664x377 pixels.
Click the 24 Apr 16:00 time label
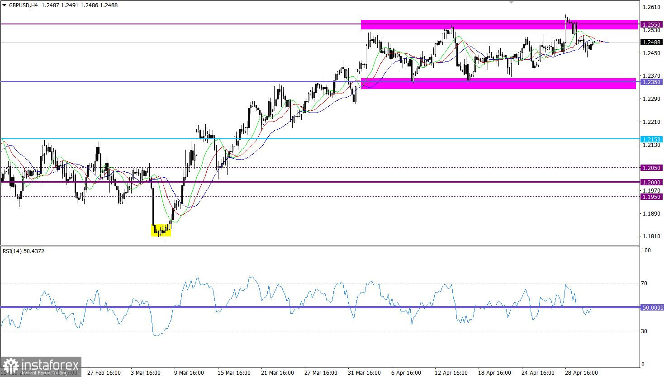[x=538, y=373]
